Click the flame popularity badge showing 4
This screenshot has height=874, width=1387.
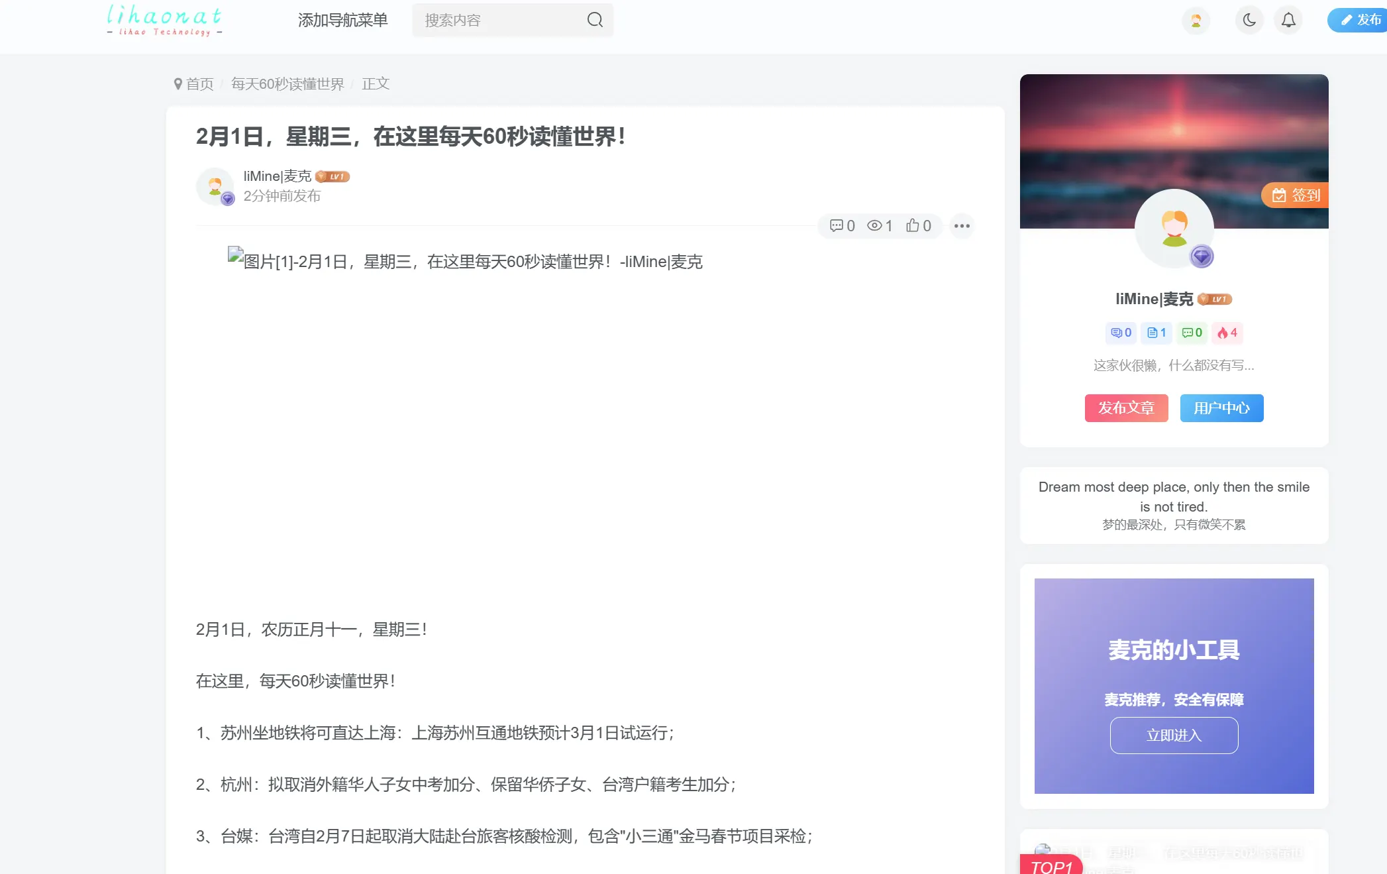pyautogui.click(x=1227, y=333)
